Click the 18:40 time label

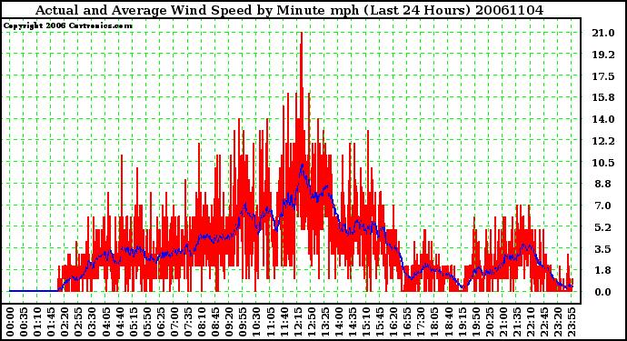pos(448,322)
